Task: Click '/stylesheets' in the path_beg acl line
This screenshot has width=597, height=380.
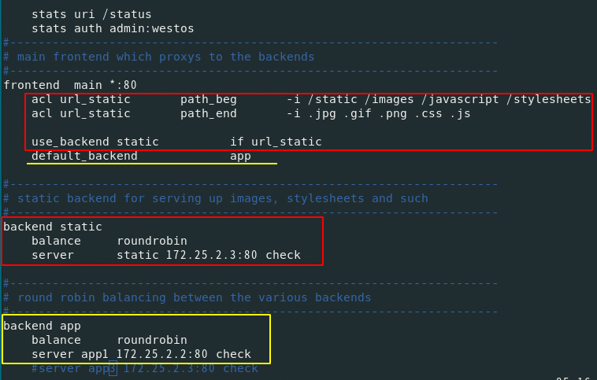Action: click(x=548, y=100)
